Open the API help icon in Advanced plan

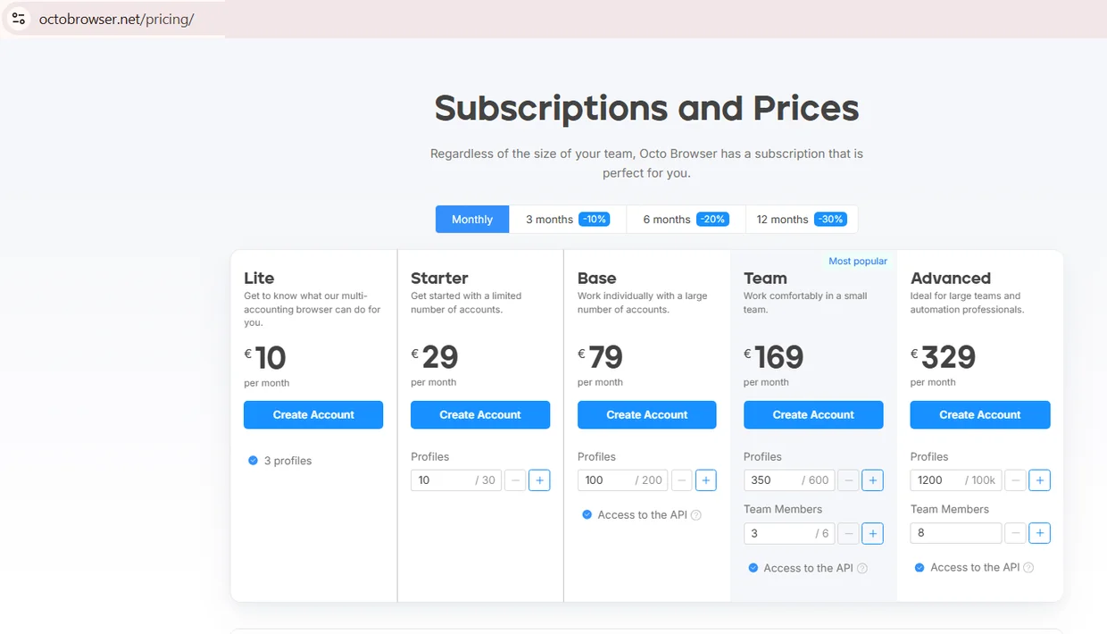point(1028,568)
